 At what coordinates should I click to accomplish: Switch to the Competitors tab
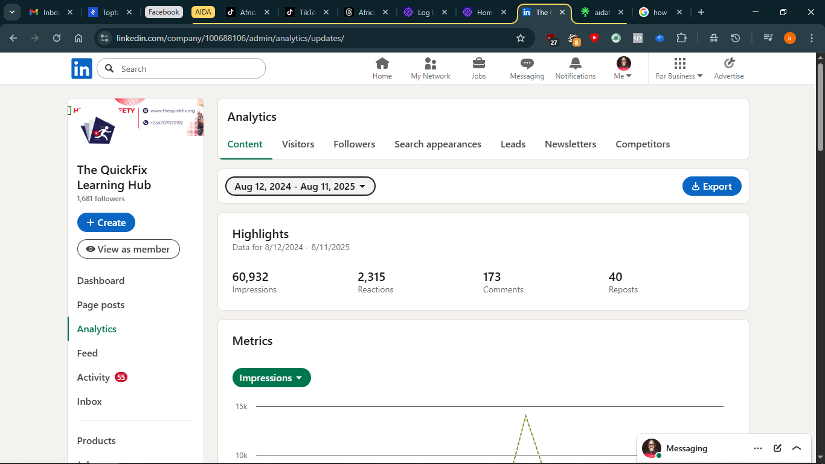[642, 144]
